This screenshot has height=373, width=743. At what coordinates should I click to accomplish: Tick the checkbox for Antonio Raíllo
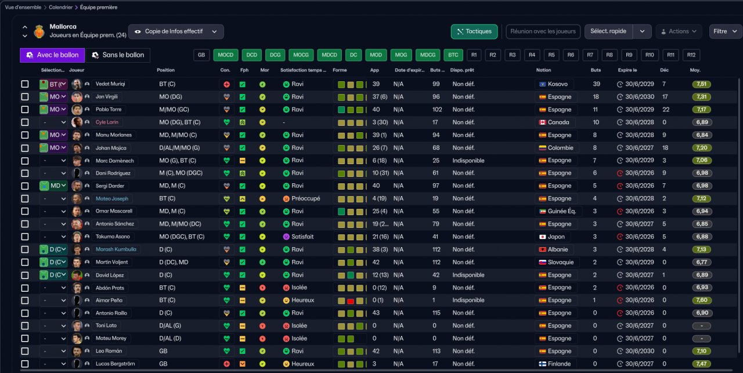[x=25, y=313]
